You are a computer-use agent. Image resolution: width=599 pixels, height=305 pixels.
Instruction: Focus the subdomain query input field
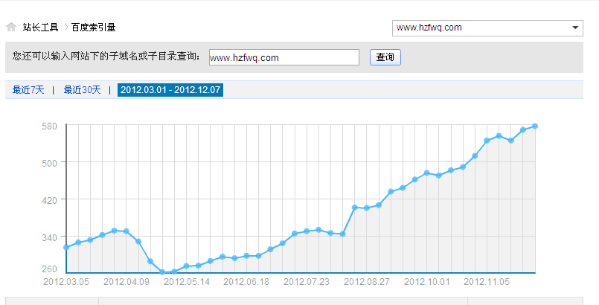coord(284,57)
